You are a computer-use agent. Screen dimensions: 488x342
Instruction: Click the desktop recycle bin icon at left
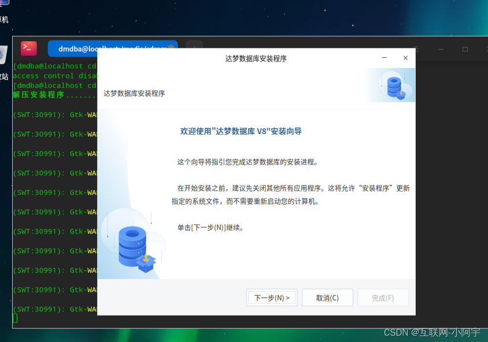click(3, 55)
